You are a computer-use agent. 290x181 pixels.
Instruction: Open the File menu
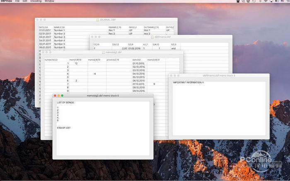[x=17, y=1]
